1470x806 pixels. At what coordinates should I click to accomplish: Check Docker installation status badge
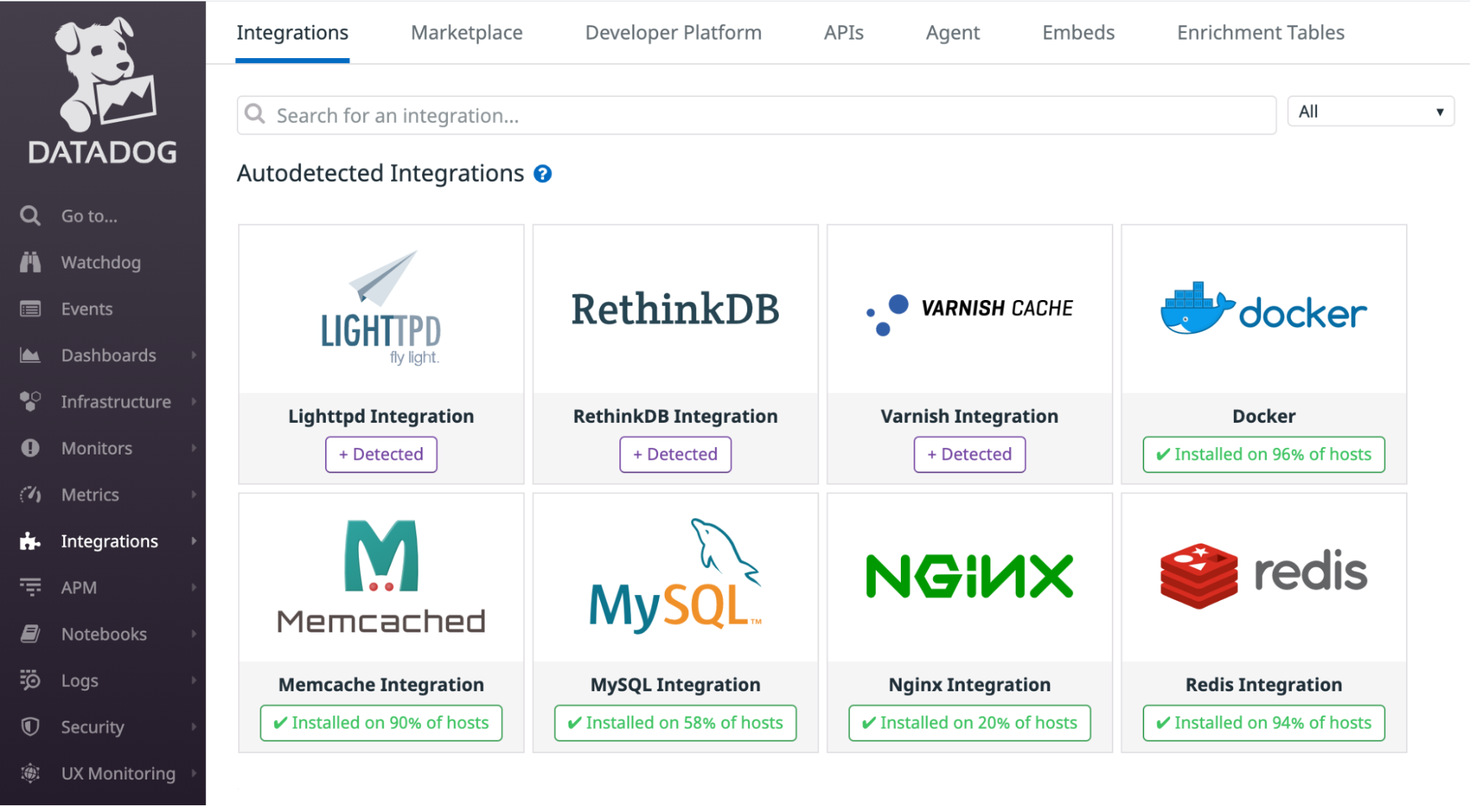tap(1263, 454)
